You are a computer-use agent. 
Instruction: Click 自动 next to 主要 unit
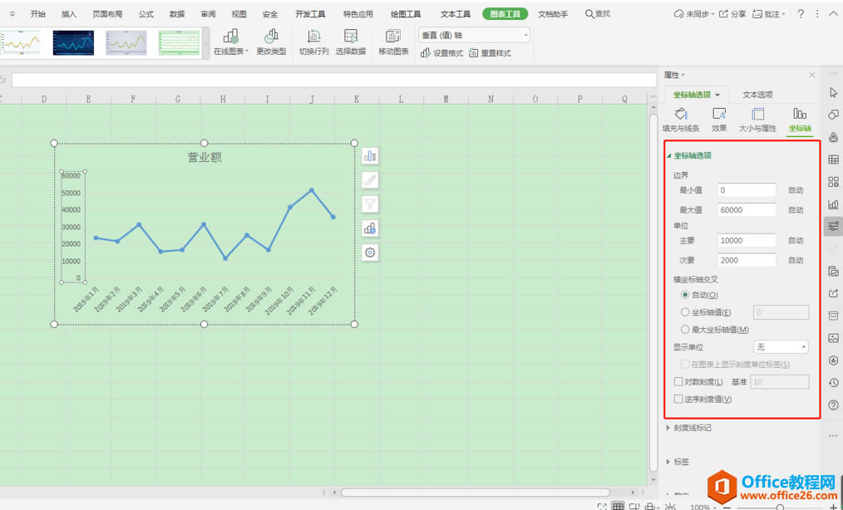tap(796, 241)
